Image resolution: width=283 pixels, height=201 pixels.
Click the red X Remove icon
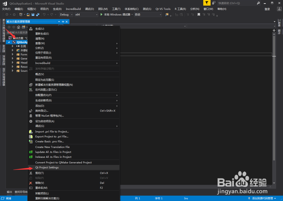click(31, 183)
